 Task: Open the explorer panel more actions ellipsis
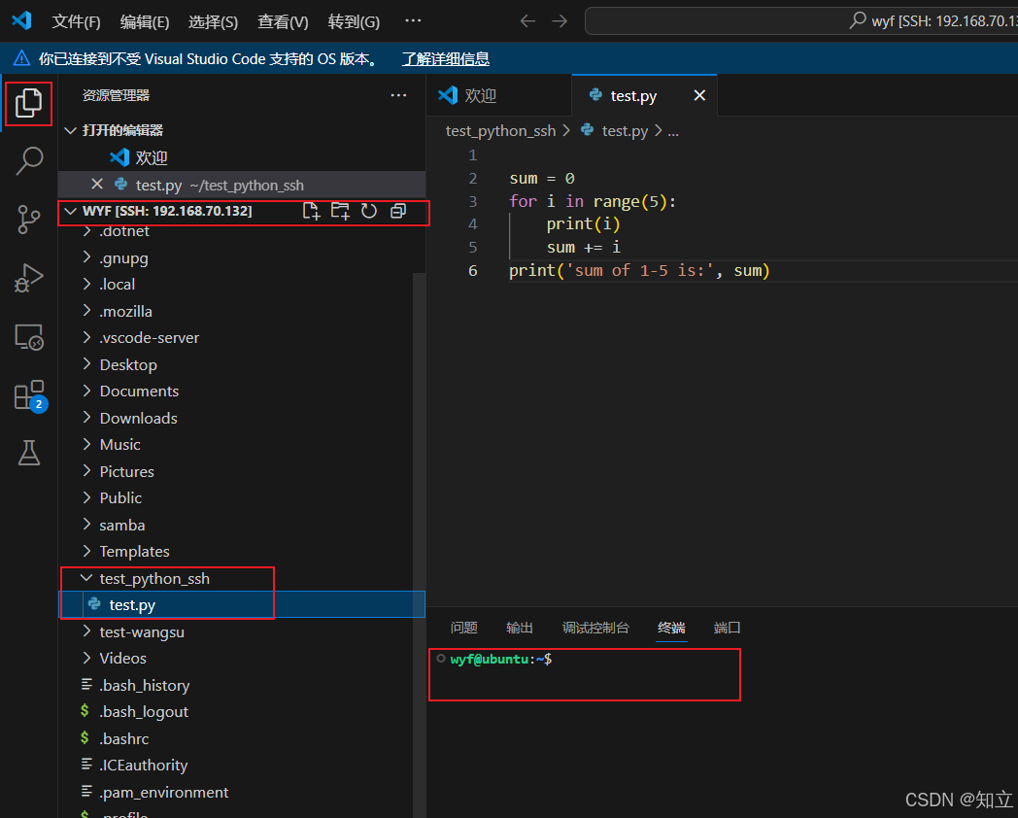click(398, 95)
